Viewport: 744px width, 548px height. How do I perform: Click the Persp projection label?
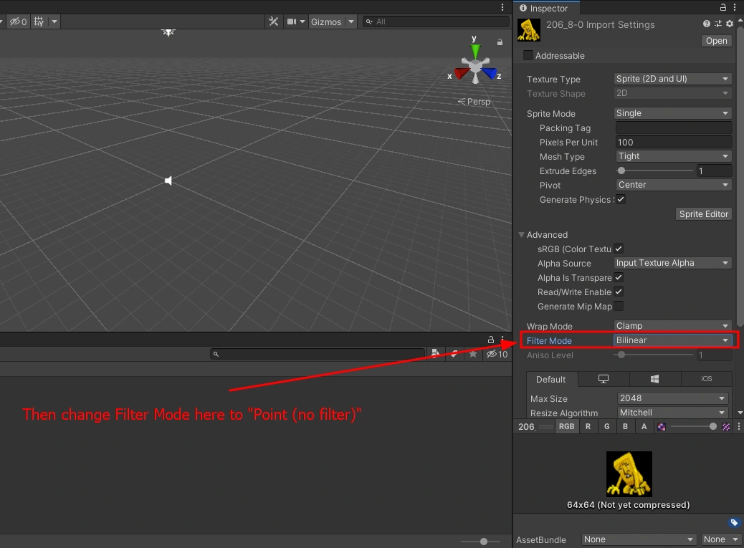tap(478, 102)
